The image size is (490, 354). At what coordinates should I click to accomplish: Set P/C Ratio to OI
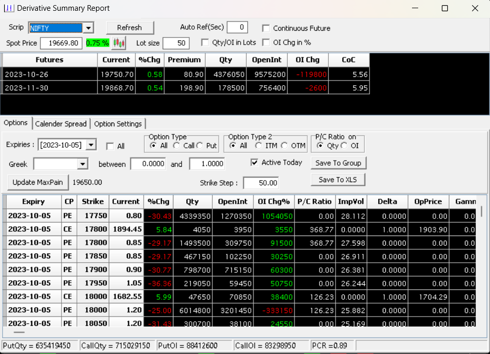tap(345, 146)
